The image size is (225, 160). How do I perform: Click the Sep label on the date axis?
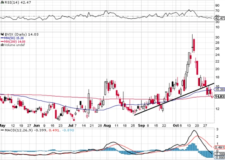(141, 125)
